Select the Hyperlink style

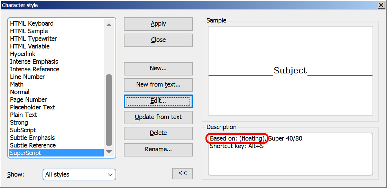tap(23, 54)
